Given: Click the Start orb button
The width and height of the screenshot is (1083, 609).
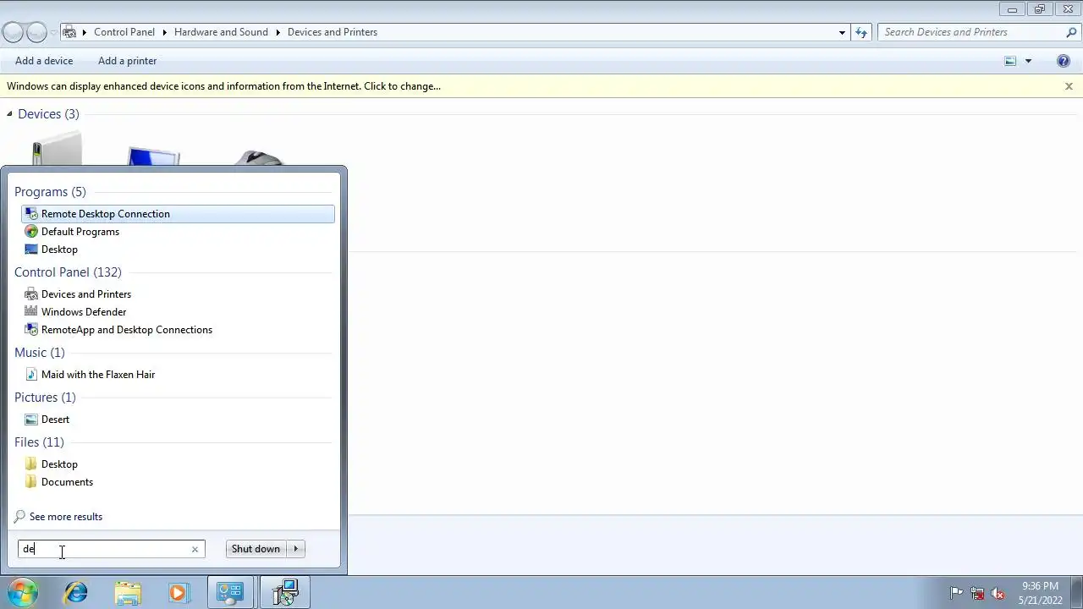Looking at the screenshot, I should click(x=23, y=592).
